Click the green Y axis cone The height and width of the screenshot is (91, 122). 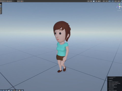119,5
